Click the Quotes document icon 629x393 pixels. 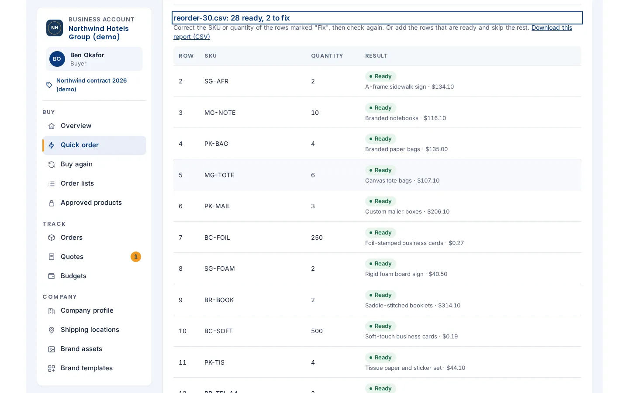pyautogui.click(x=52, y=257)
